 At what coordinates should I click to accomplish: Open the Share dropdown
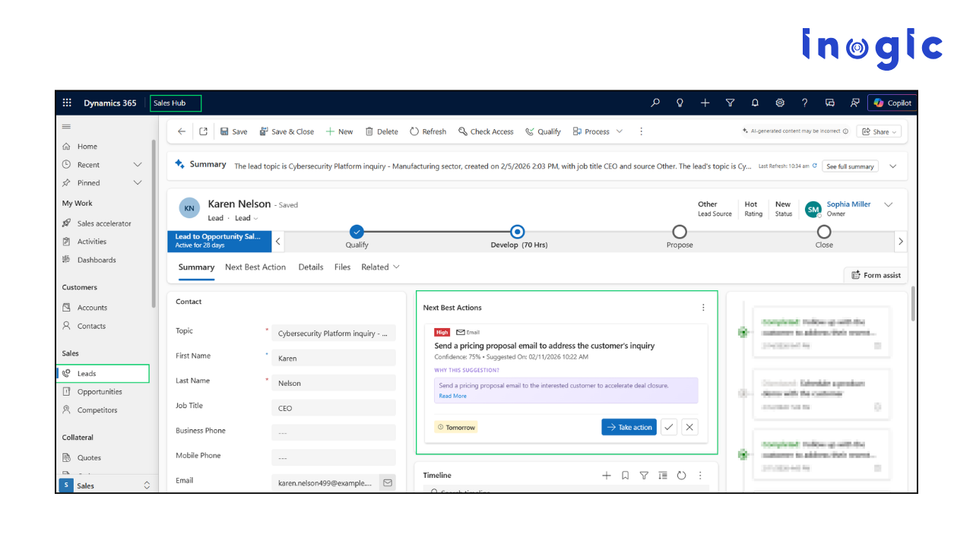tap(879, 131)
